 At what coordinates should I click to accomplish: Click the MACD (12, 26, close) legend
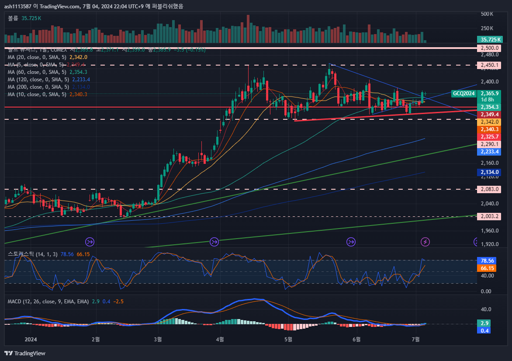tap(48, 302)
